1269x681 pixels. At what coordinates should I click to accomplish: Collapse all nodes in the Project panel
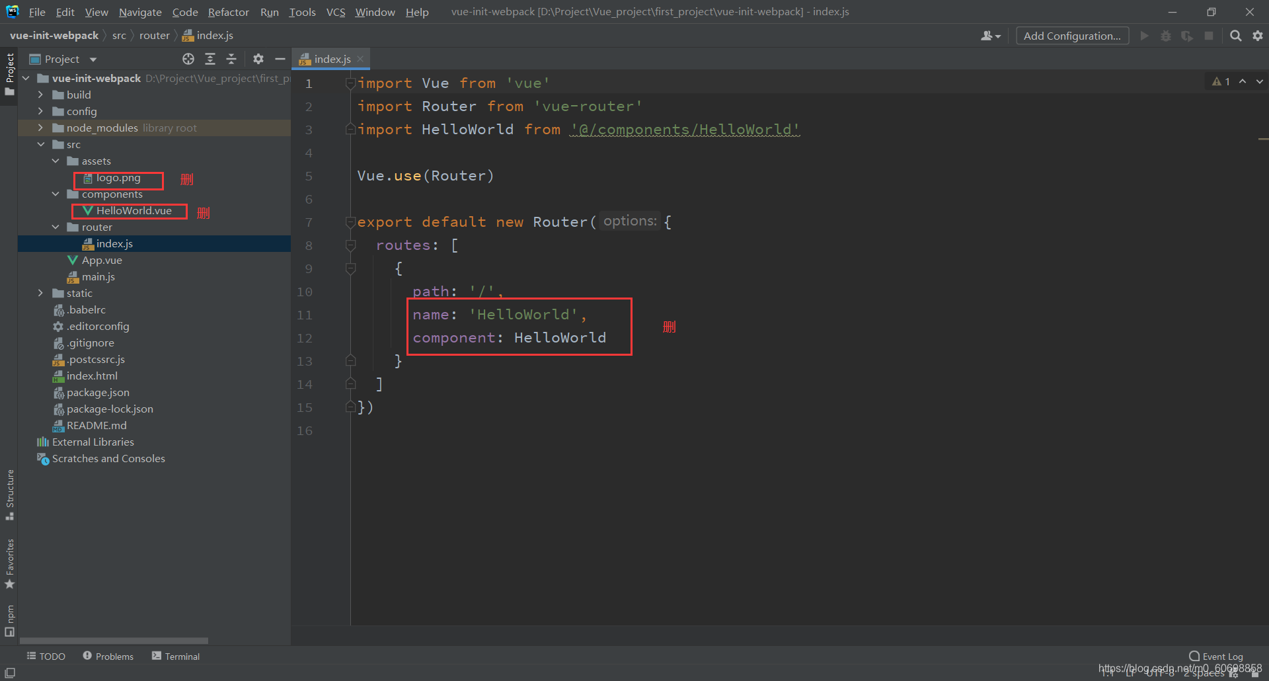(231, 59)
